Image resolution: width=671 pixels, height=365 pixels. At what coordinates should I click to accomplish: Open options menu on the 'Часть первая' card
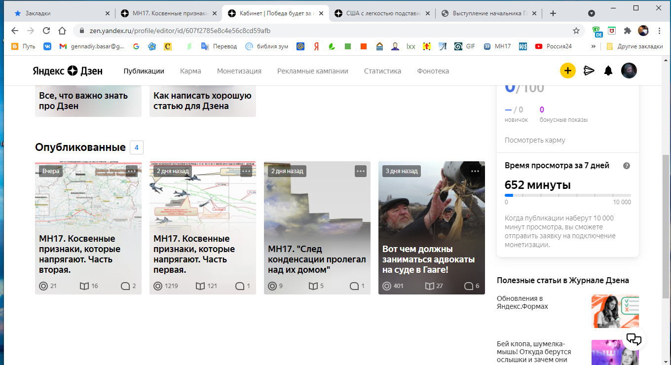coord(246,171)
